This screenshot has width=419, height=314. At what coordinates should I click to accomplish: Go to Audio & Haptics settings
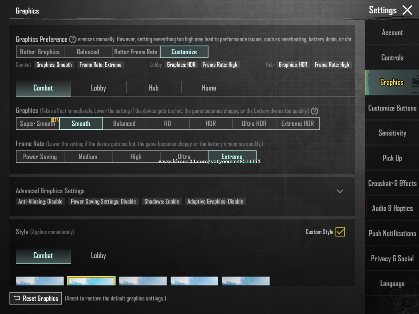[x=392, y=208]
